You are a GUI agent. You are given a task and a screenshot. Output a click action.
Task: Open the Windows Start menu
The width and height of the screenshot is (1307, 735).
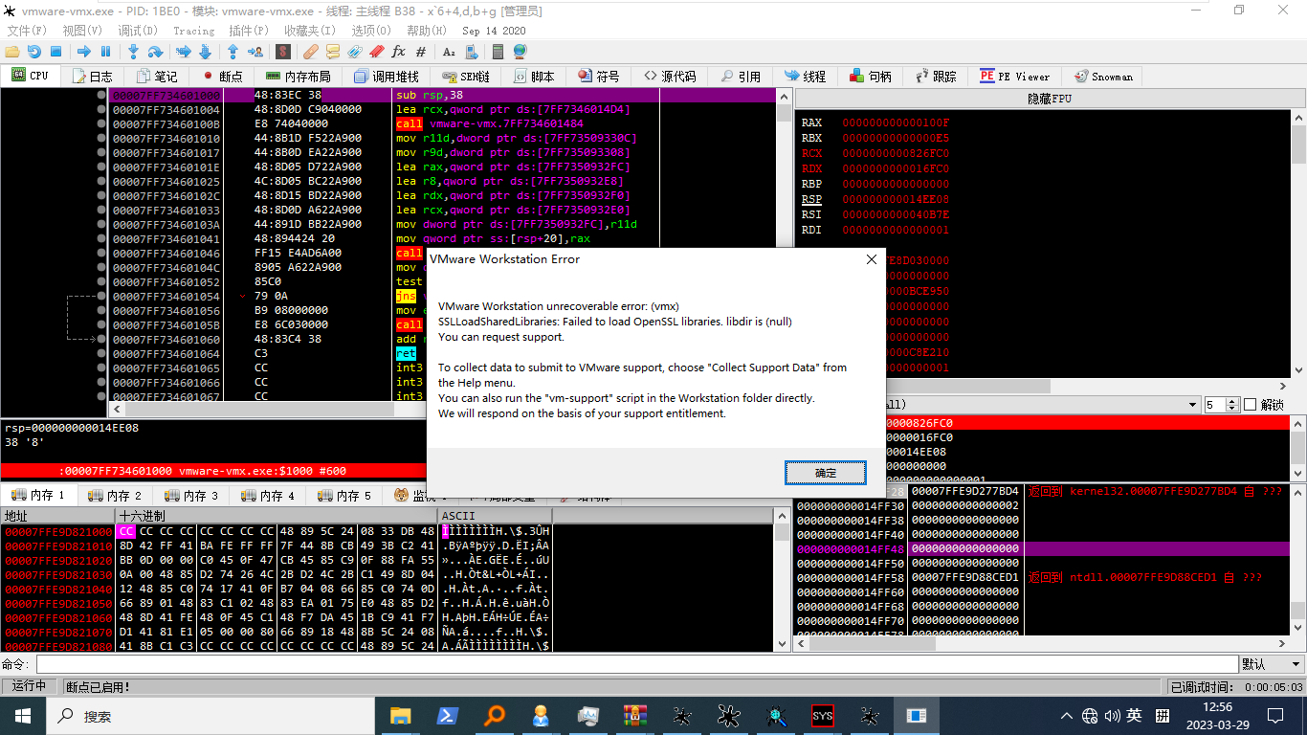click(x=22, y=716)
